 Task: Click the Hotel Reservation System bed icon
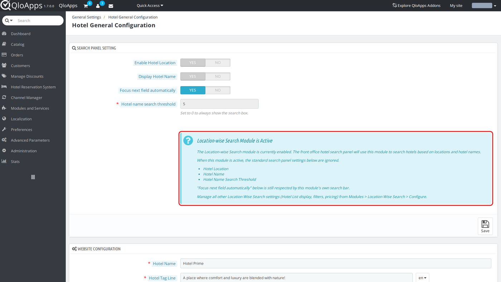click(x=4, y=87)
